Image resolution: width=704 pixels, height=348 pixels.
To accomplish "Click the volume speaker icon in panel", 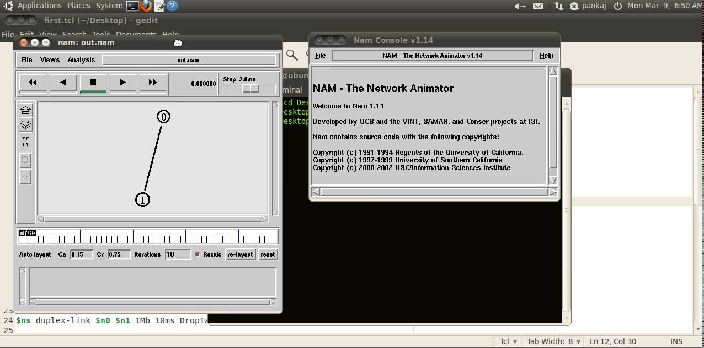I will coord(519,6).
